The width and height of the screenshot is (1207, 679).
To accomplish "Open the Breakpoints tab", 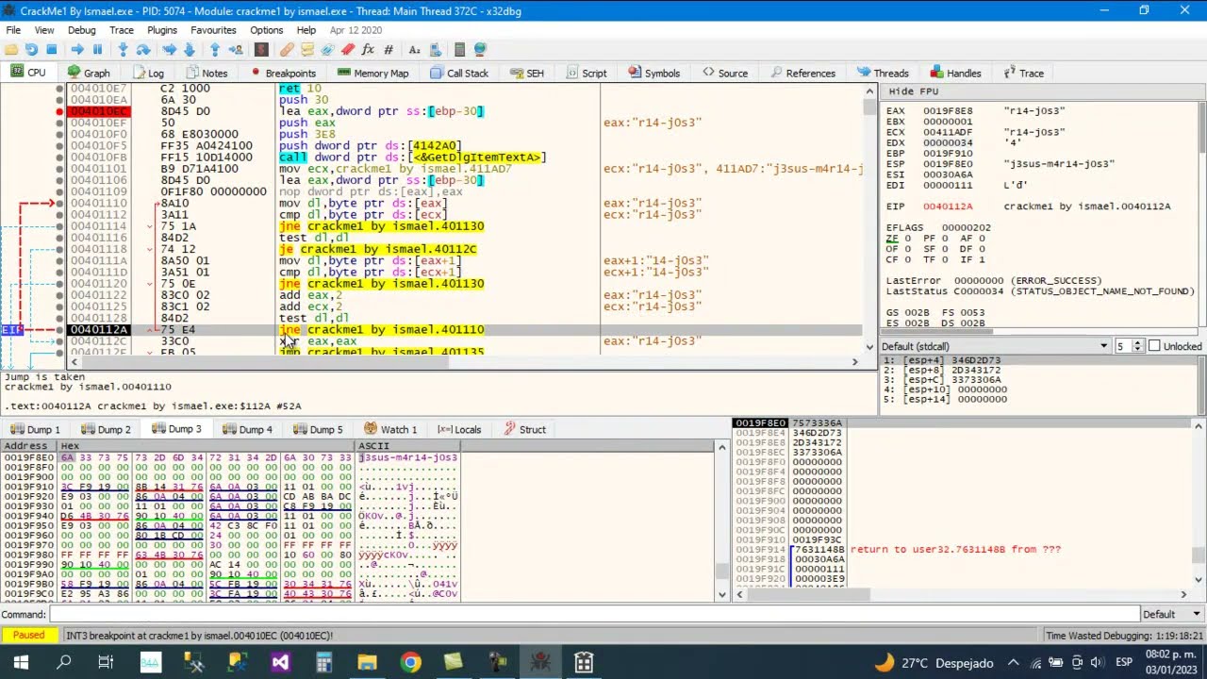I will pos(283,73).
